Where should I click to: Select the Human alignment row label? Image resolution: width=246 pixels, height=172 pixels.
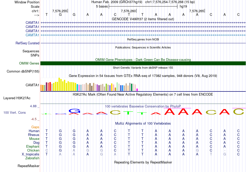(x=34, y=131)
